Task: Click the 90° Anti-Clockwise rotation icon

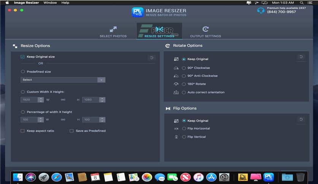Action: click(x=176, y=76)
